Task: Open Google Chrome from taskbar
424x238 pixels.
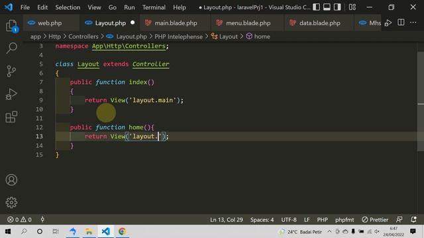Action: click(x=122, y=231)
